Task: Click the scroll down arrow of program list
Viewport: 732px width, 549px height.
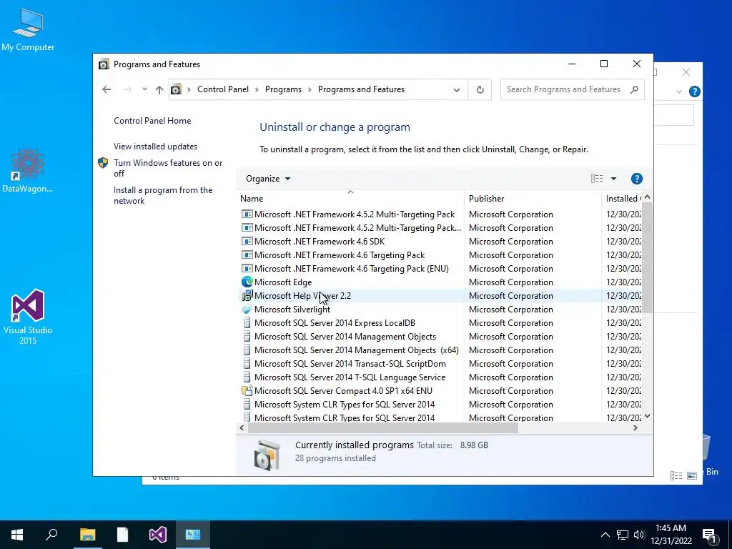Action: coord(647,416)
